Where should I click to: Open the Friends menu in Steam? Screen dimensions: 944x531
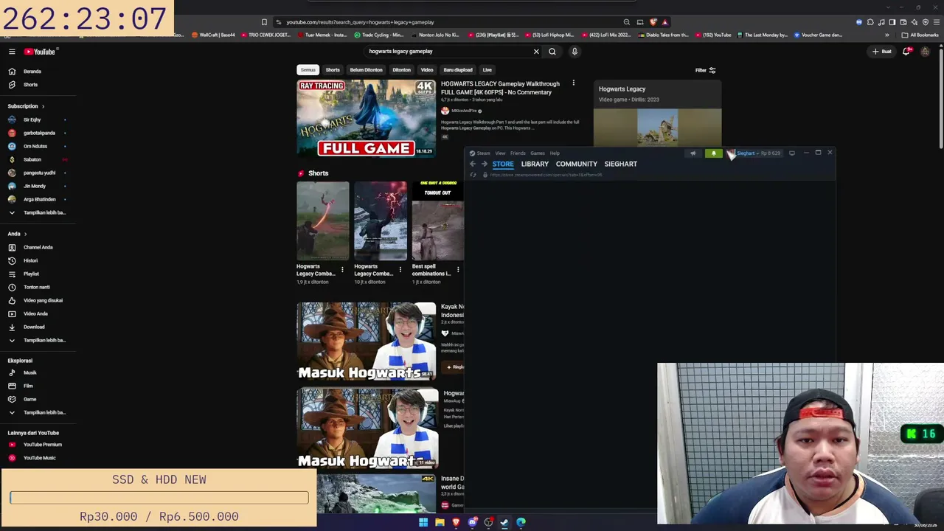pyautogui.click(x=518, y=153)
